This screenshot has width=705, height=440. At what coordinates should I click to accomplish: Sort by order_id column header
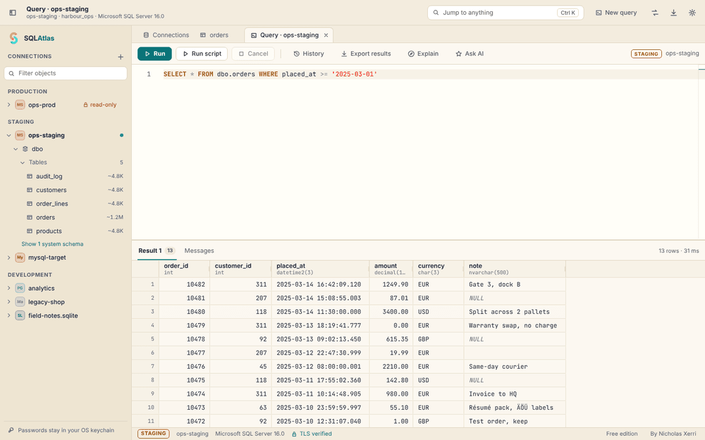click(x=184, y=268)
